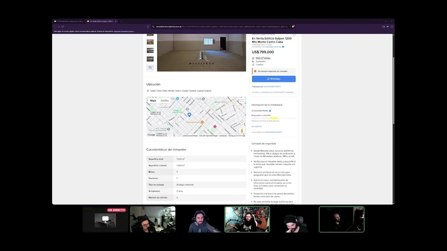Click the 'Antigüedad' row label
The image size is (447, 251).
[154, 191]
